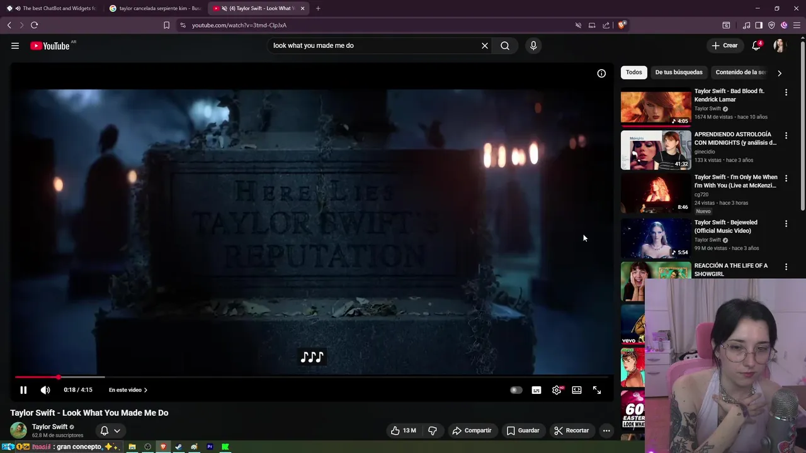Open the Aprendiendo Astrología video thumbnail
The height and width of the screenshot is (453, 806).
[x=656, y=150]
